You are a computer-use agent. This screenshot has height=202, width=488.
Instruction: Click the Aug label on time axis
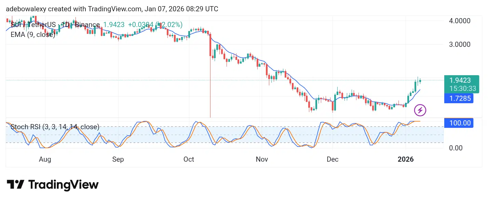click(45, 159)
